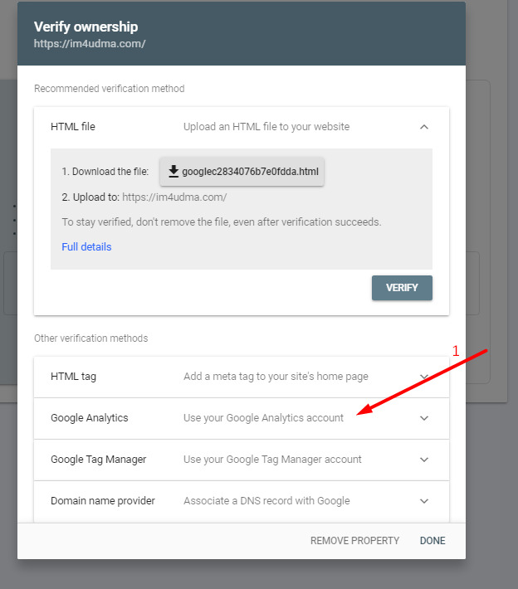Expand the Google Tag Manager chevron
The height and width of the screenshot is (589, 518).
click(424, 460)
